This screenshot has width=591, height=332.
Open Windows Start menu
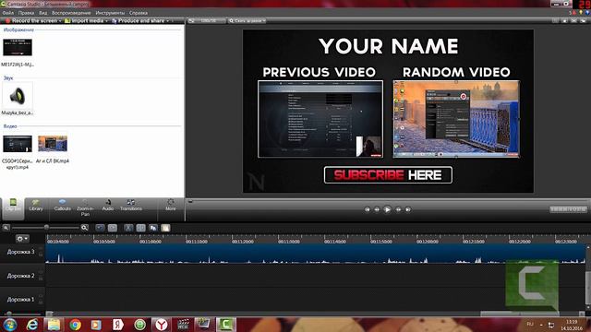(9, 324)
